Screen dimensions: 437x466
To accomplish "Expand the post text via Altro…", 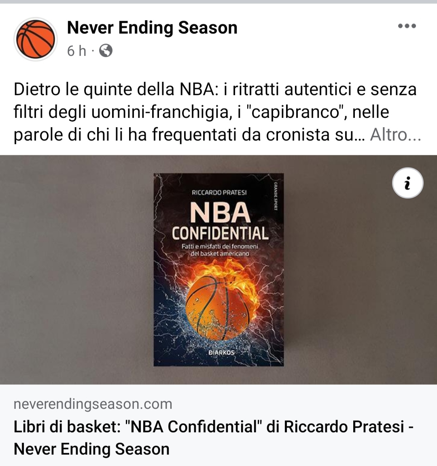I will pos(395,135).
